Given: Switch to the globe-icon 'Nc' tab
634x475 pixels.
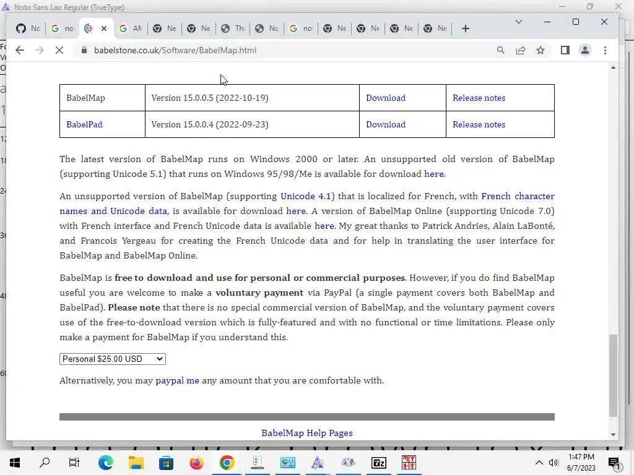Looking at the screenshot, I should coord(266,28).
